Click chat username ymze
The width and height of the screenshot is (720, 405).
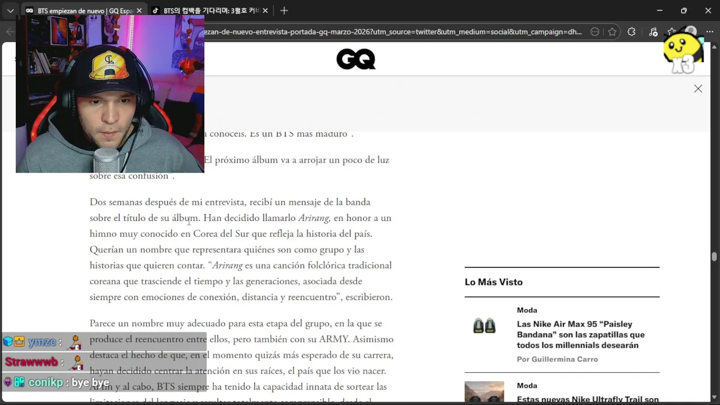click(x=42, y=342)
